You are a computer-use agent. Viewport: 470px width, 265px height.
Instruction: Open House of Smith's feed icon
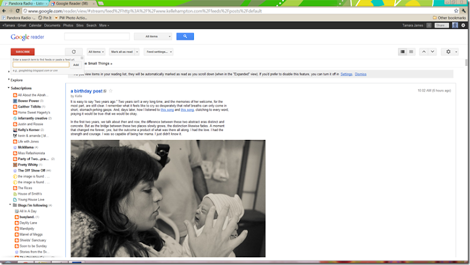point(15,194)
